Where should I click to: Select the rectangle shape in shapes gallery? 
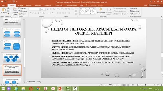pos(88,9)
